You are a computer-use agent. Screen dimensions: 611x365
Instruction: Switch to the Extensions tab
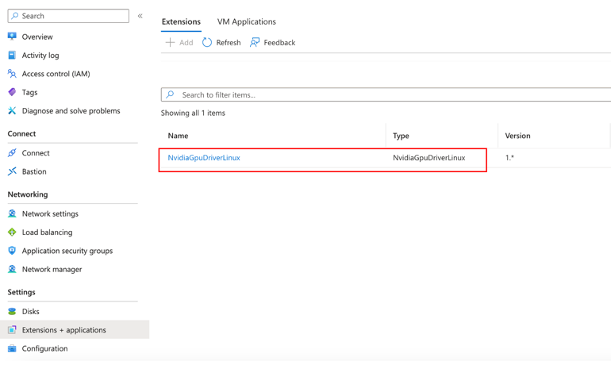(181, 21)
